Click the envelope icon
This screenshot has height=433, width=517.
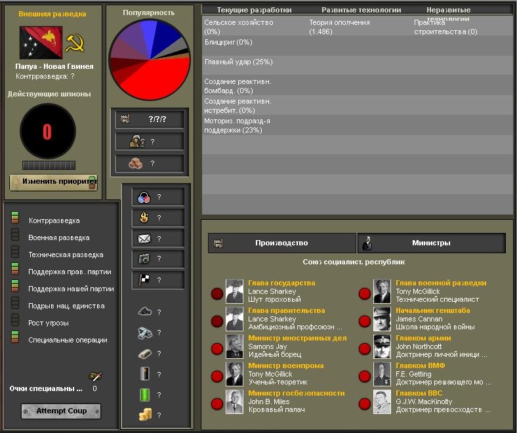coord(144,238)
